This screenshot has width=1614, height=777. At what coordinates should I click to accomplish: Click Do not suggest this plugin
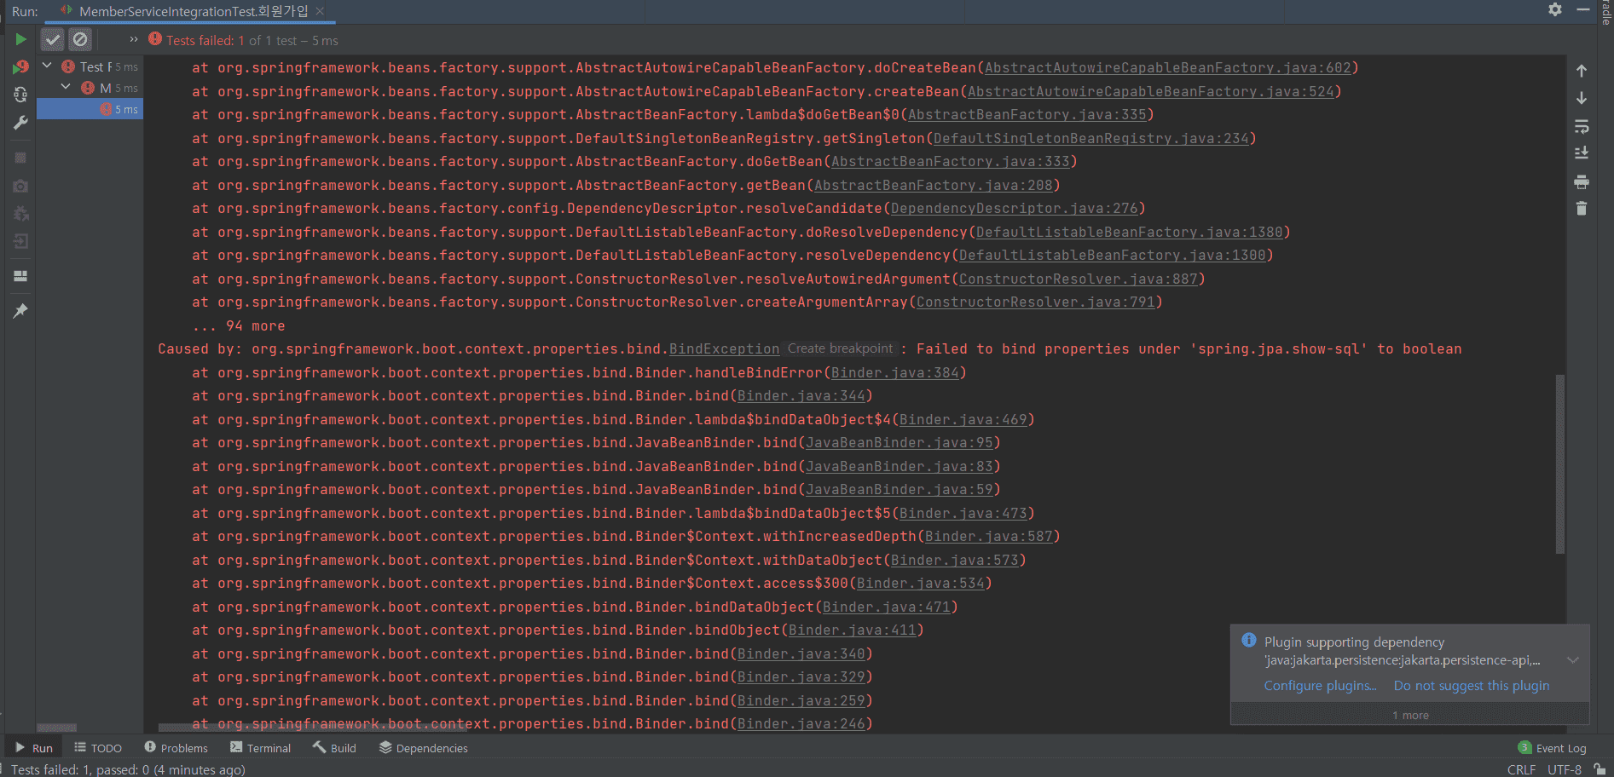[1472, 686]
